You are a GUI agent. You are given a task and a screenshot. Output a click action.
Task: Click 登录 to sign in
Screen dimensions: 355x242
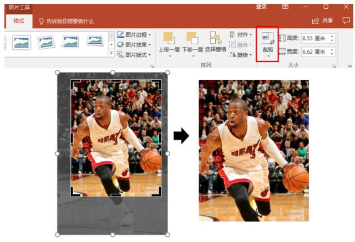(261, 7)
